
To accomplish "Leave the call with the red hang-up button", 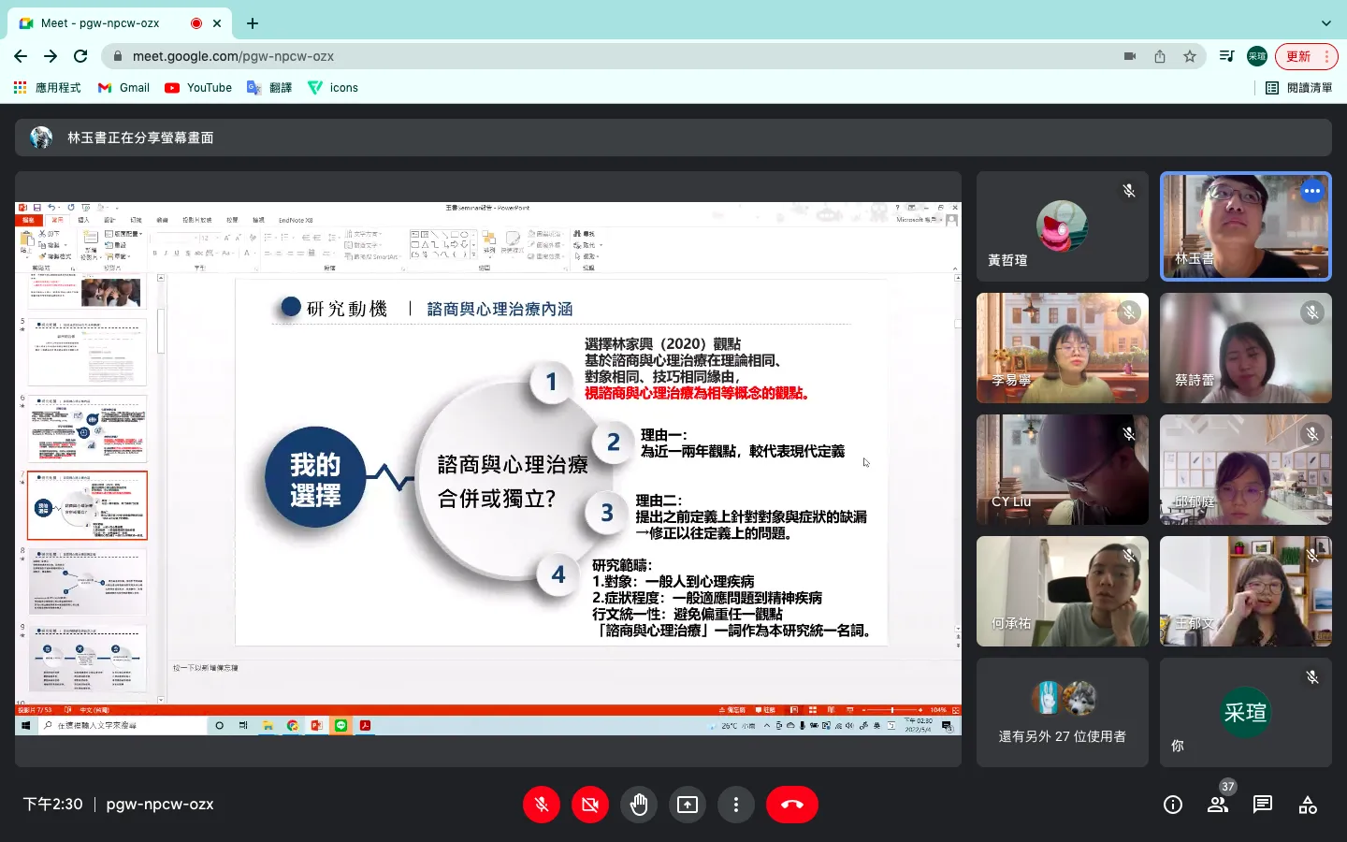I will 792,805.
